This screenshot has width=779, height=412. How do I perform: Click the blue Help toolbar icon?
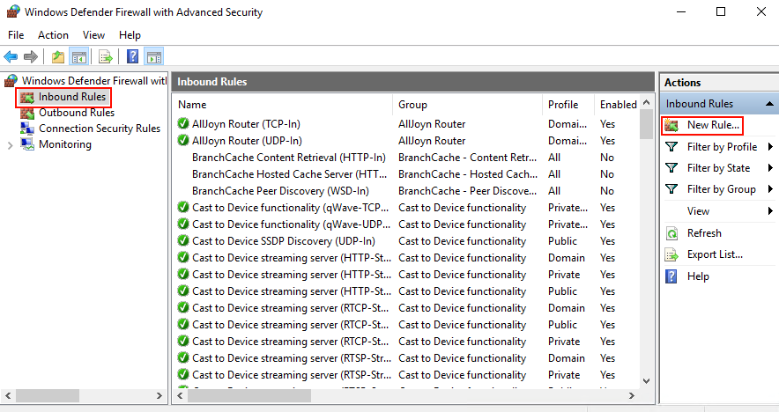(x=132, y=57)
